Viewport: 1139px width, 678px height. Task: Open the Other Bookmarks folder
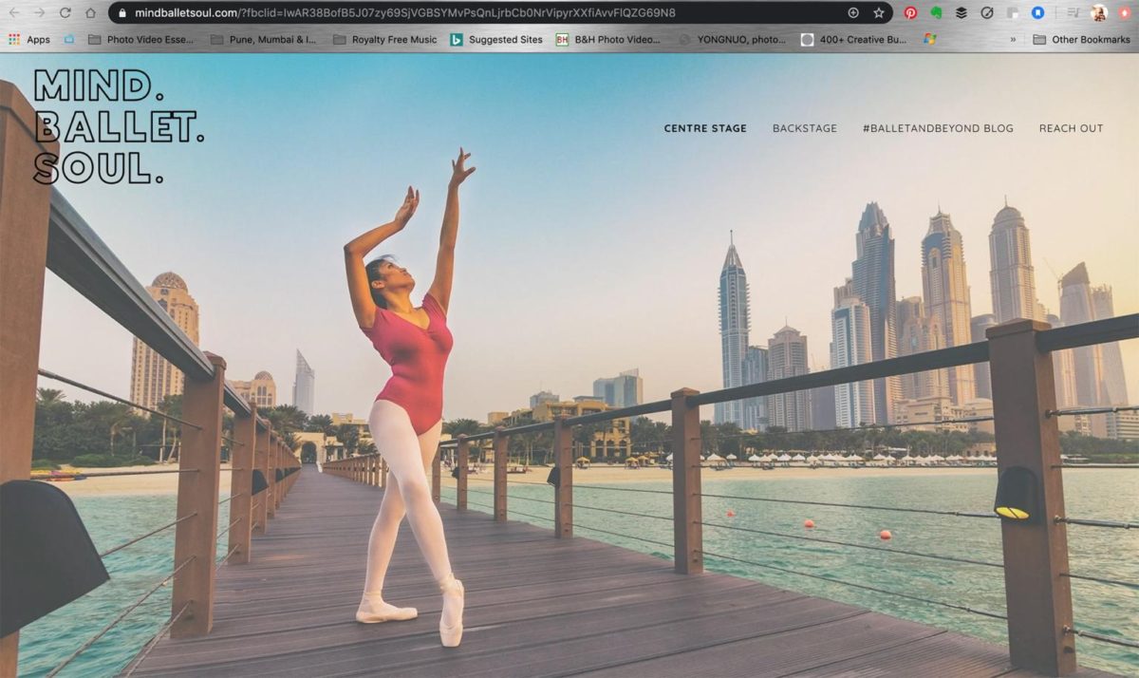pyautogui.click(x=1081, y=39)
